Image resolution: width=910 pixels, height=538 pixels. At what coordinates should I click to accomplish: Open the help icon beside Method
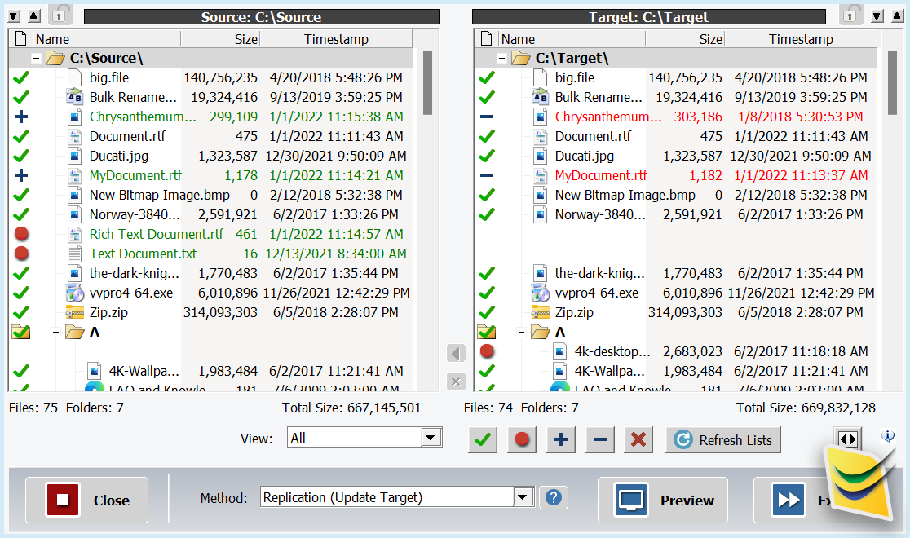pos(554,497)
